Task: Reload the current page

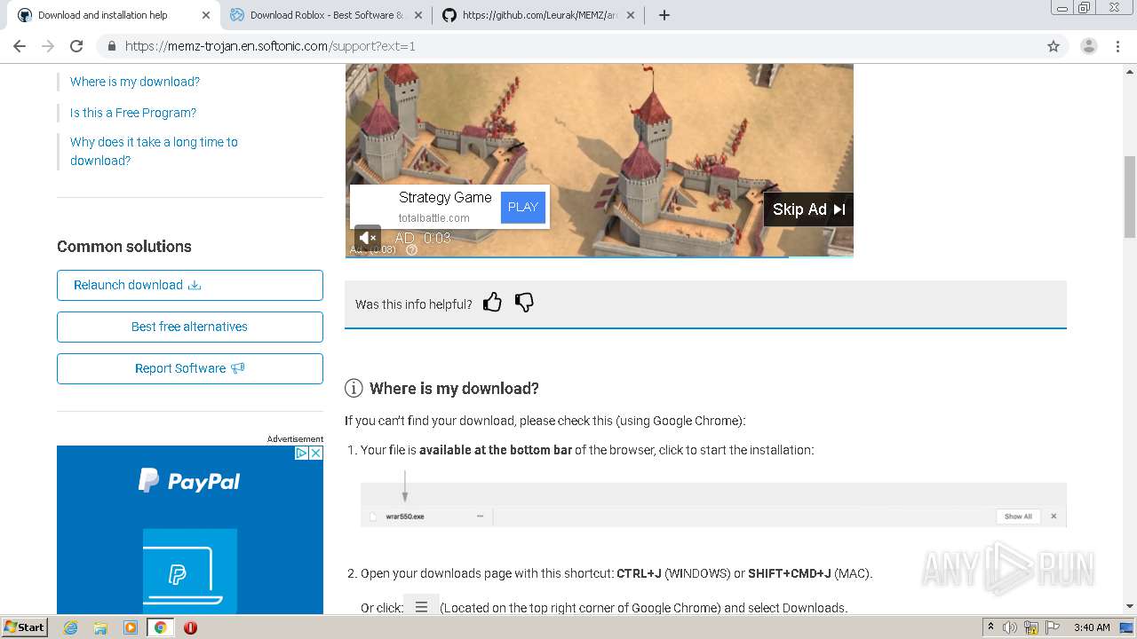Action: tap(76, 46)
